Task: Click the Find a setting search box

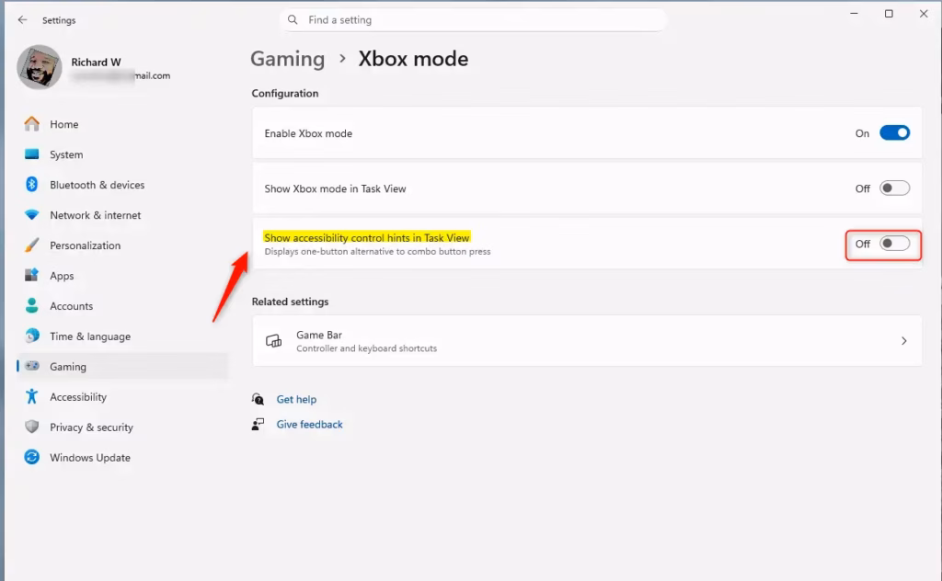Action: tap(473, 20)
